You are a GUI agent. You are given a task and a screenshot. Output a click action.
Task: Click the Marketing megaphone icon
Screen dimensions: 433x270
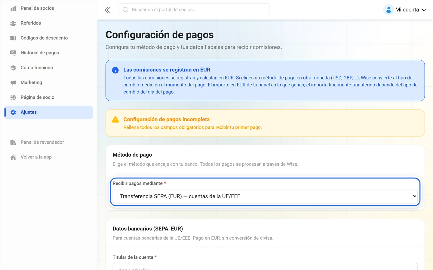[x=13, y=82]
